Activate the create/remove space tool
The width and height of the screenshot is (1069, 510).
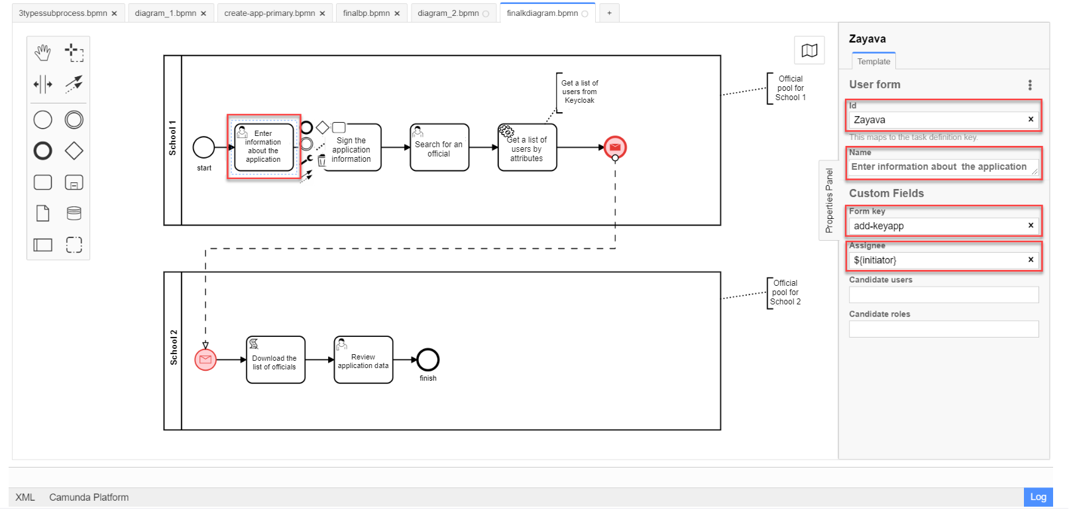pos(43,84)
